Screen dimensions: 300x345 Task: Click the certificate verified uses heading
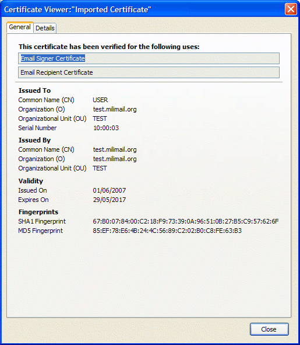tap(109, 47)
